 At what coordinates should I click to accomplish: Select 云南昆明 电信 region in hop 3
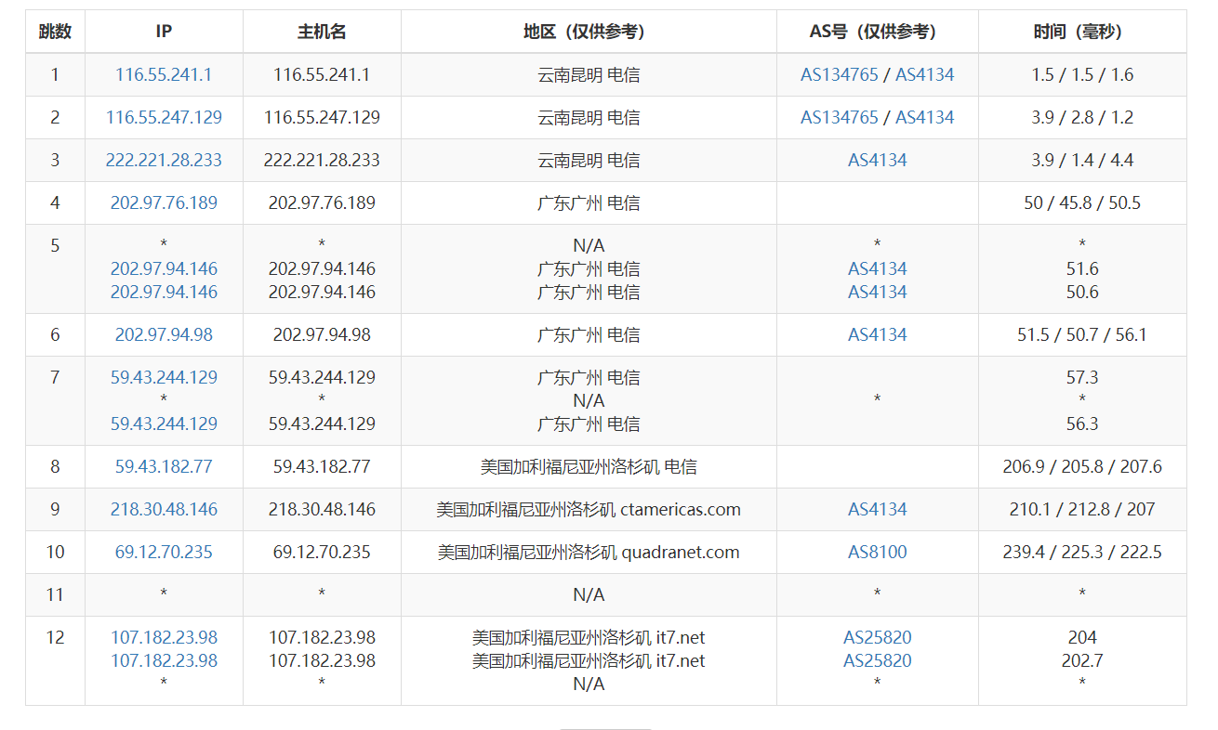589,161
